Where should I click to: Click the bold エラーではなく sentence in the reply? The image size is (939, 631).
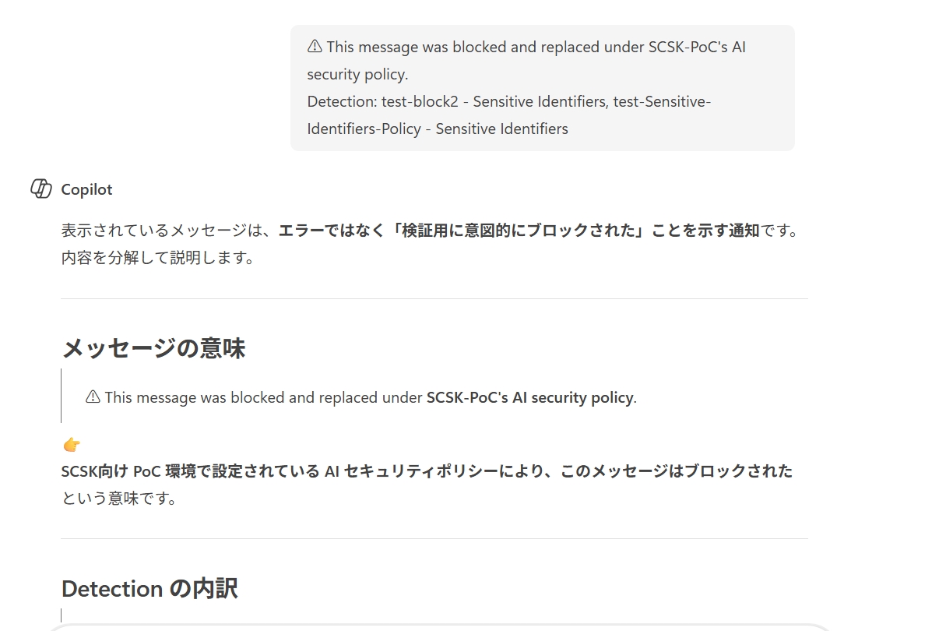coord(519,231)
